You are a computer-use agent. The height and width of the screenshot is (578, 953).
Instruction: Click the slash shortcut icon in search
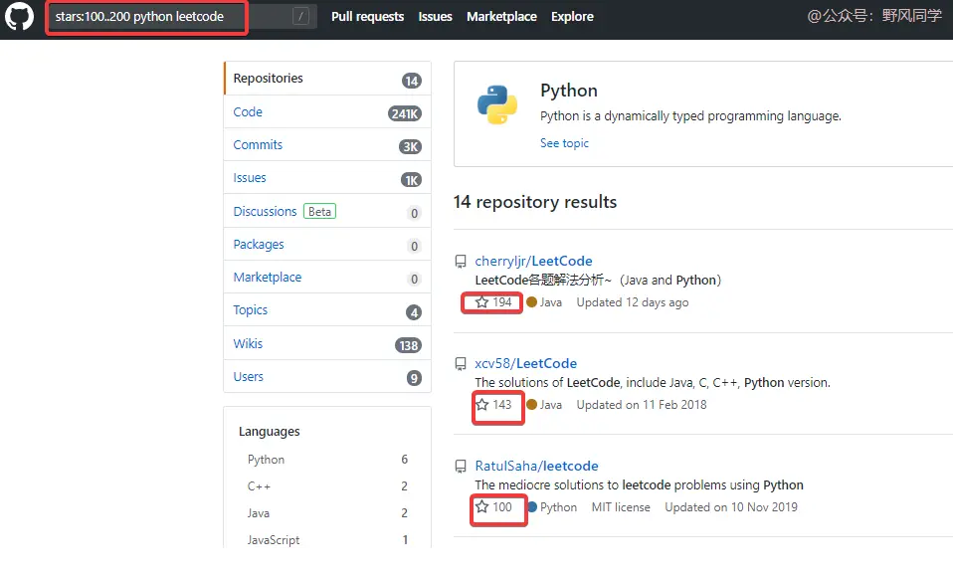[301, 17]
